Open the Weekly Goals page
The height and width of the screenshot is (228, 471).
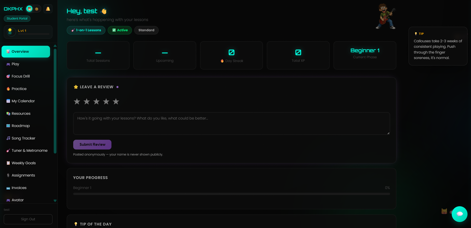click(26, 163)
